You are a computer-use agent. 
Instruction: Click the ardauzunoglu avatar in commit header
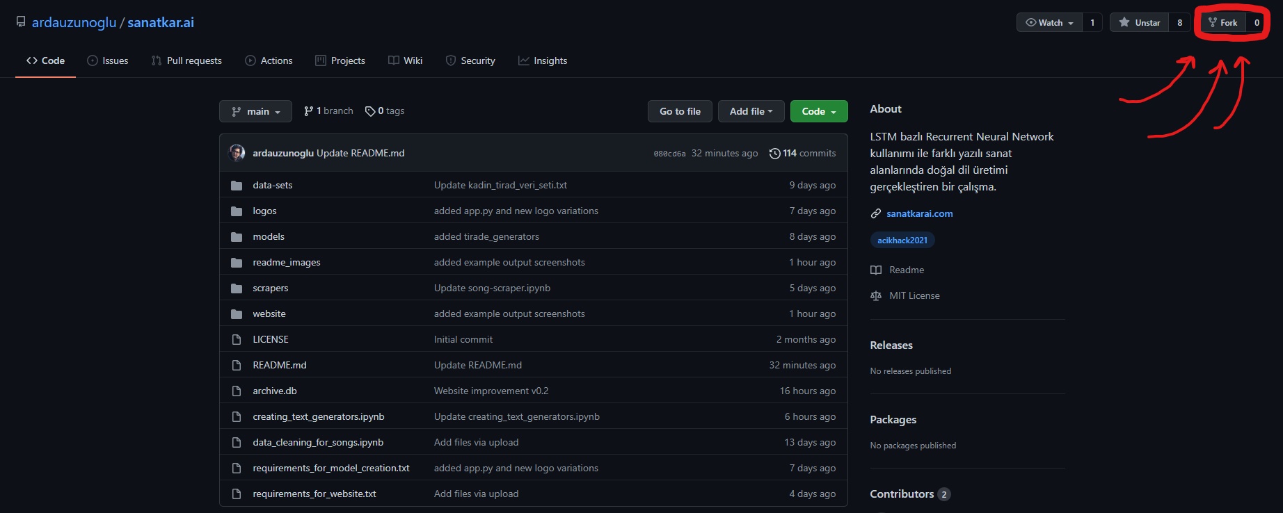click(x=237, y=153)
